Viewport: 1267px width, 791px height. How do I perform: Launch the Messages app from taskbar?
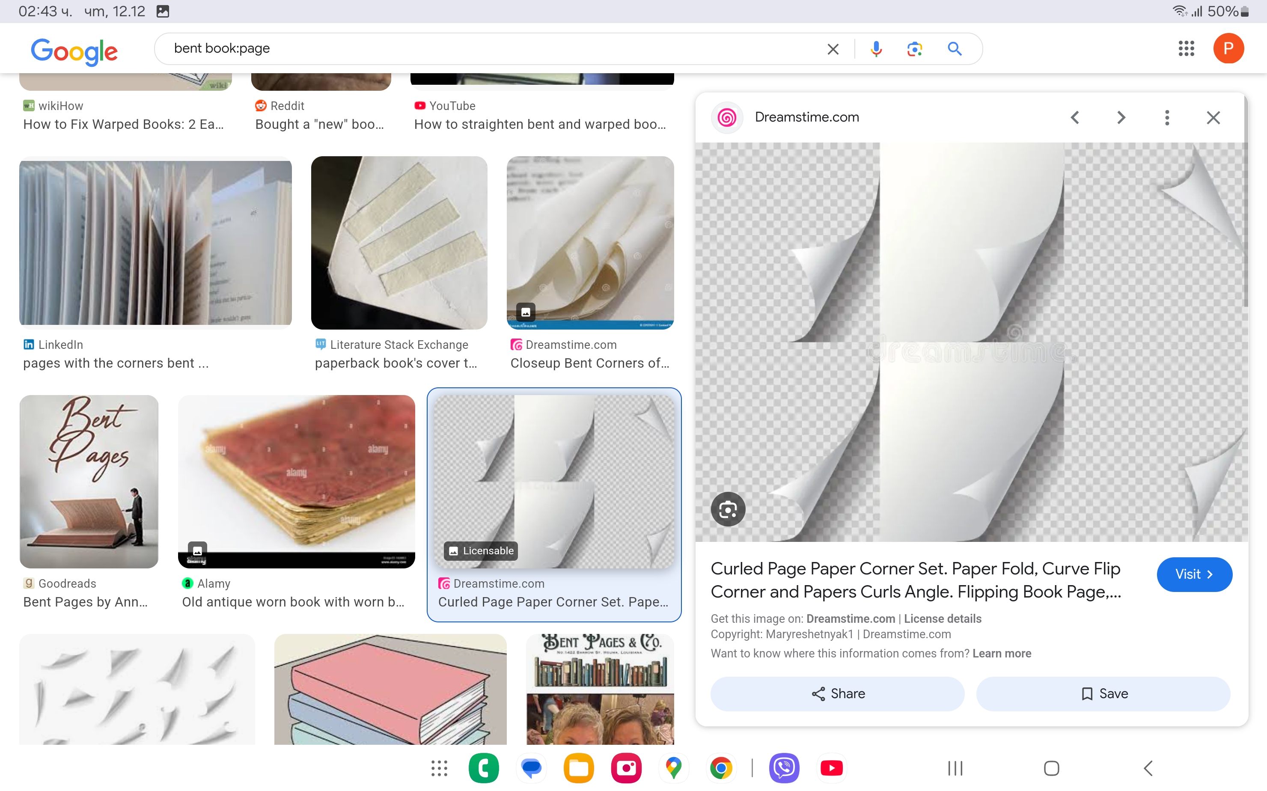pyautogui.click(x=531, y=768)
